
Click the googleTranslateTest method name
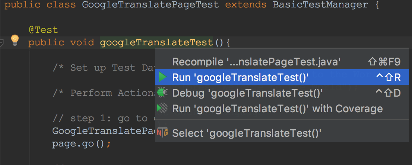tap(156, 42)
